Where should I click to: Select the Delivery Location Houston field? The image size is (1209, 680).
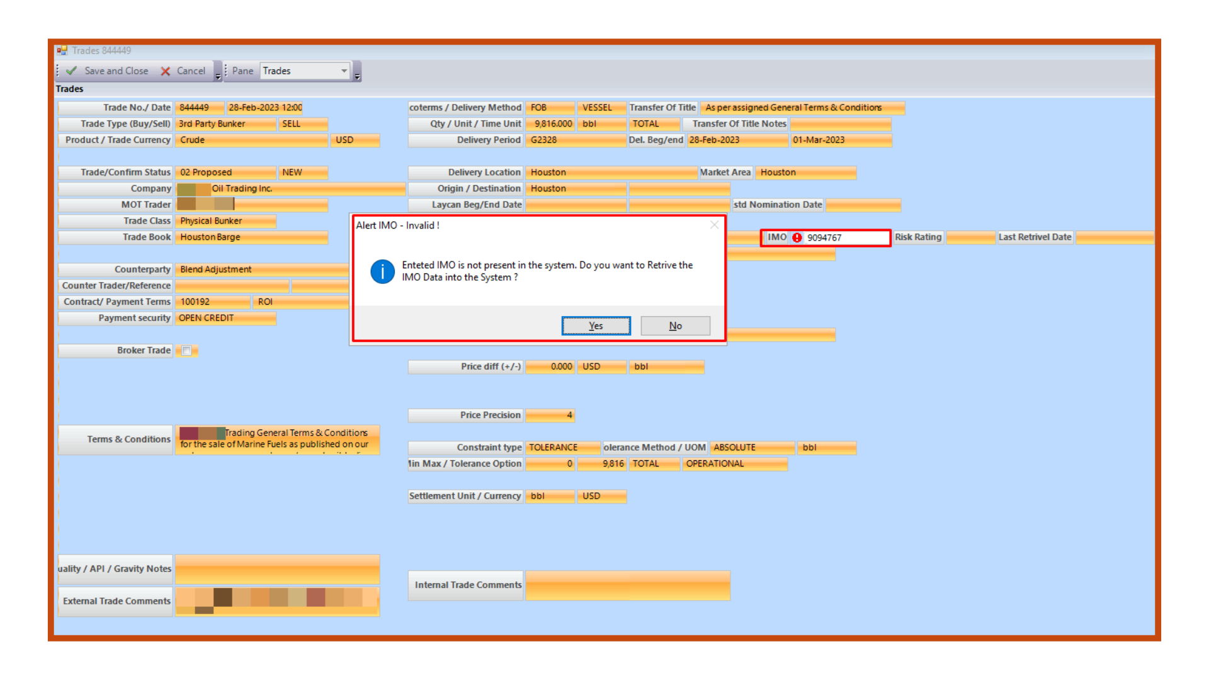(611, 172)
